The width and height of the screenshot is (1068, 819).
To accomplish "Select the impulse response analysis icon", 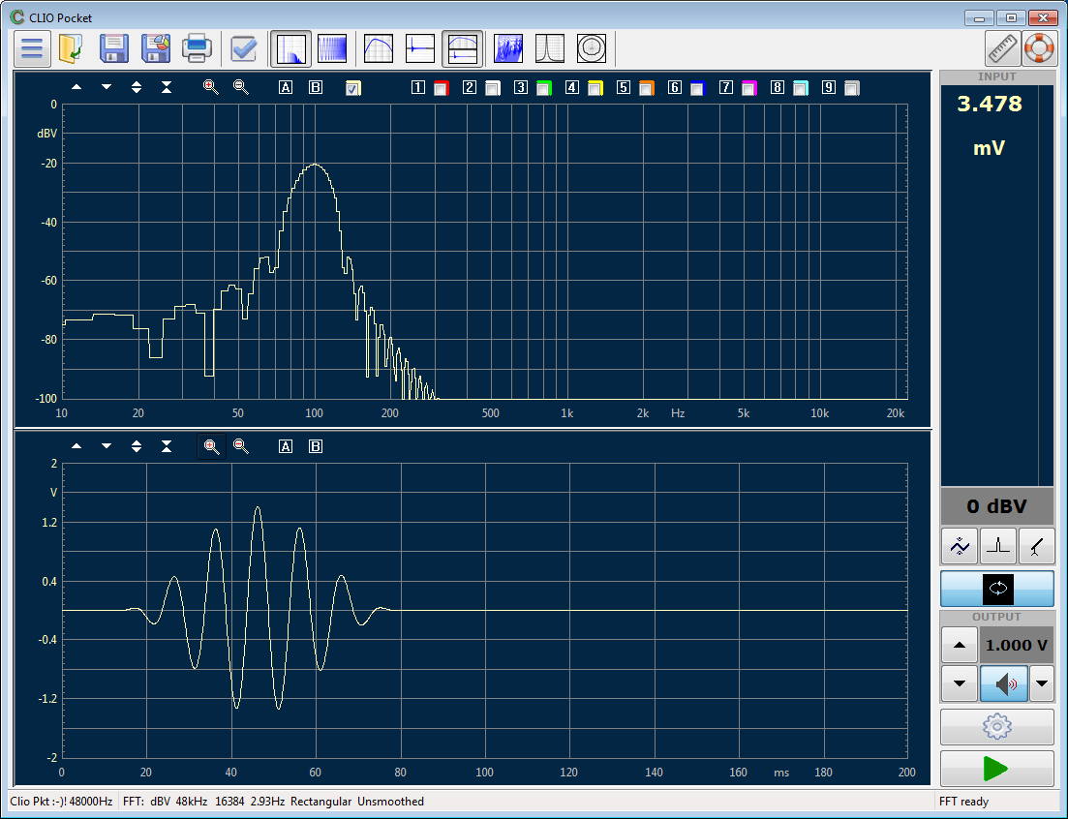I will tap(419, 48).
